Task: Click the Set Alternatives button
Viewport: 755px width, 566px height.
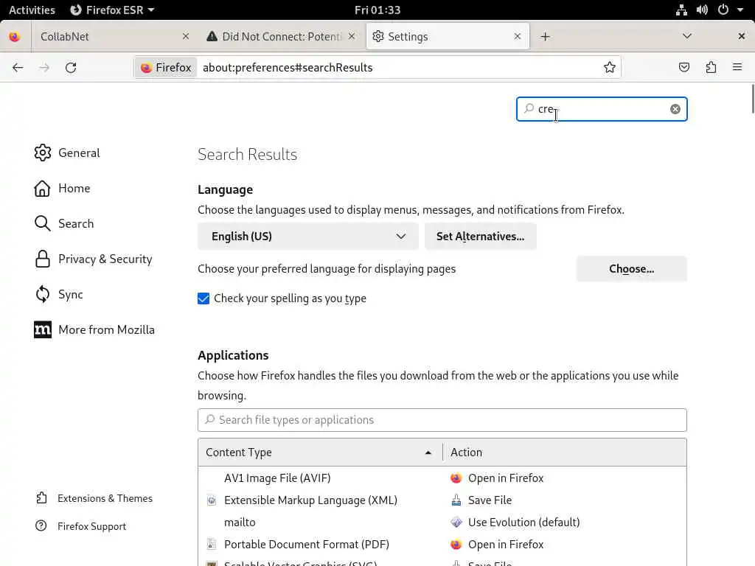Action: pos(480,237)
